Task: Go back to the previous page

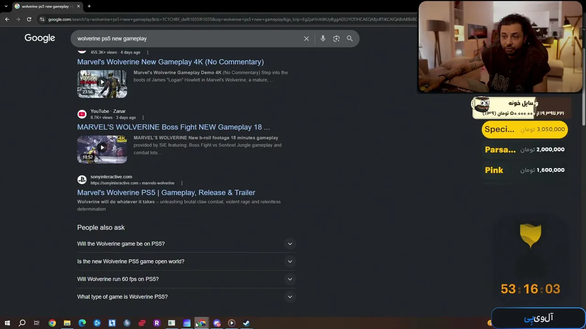Action: (x=7, y=19)
